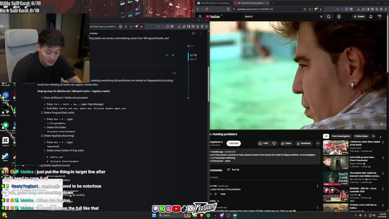This screenshot has width=389, height=219.
Task: Open the left browser's hamburger menu
Action: 207,26
